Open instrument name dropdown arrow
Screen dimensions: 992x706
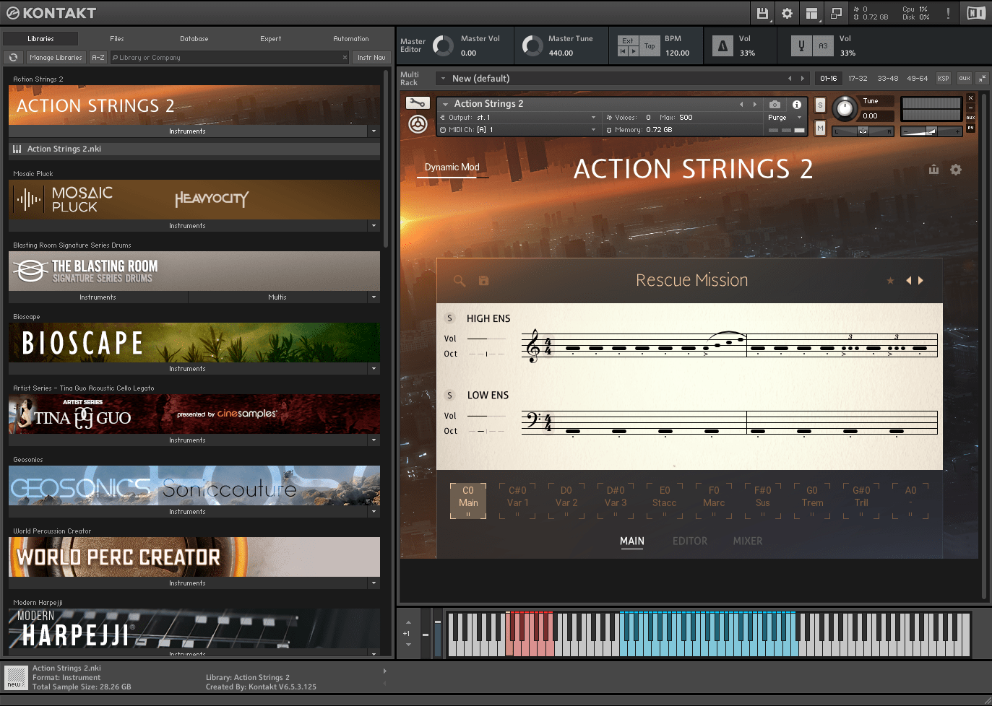click(x=445, y=104)
